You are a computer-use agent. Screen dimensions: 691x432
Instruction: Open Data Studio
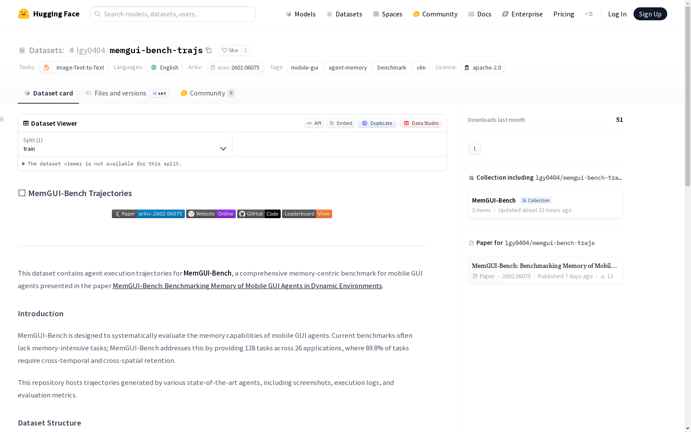pyautogui.click(x=421, y=123)
